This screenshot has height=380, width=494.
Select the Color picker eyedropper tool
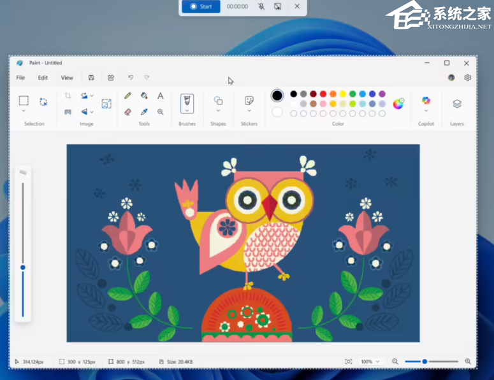pyautogui.click(x=144, y=111)
